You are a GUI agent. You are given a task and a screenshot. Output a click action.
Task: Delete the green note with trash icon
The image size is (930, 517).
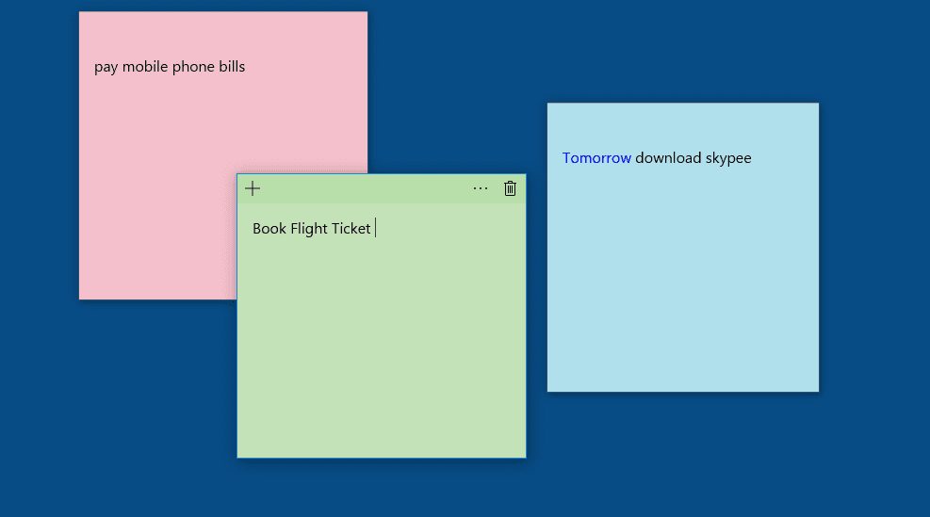click(510, 188)
